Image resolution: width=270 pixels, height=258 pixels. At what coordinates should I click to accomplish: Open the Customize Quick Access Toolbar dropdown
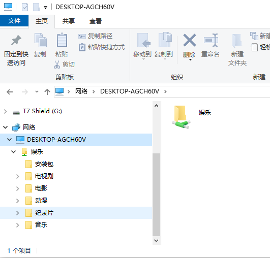45,8
